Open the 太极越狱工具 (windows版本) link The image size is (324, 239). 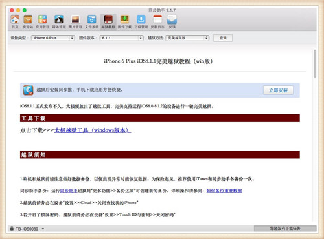[x=93, y=130]
